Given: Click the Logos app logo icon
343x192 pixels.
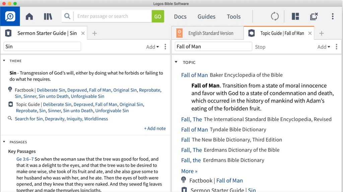Looking at the screenshot, I should [x=10, y=16].
